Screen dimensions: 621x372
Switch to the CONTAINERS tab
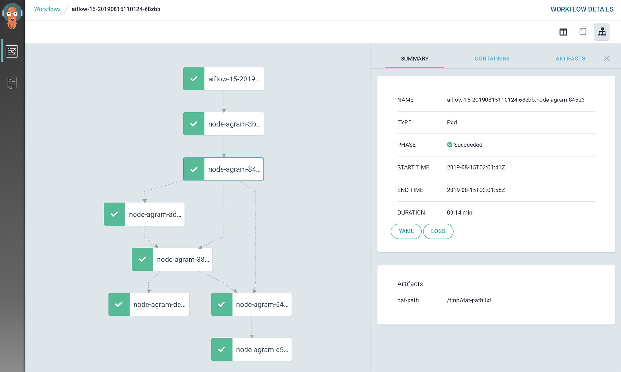pos(492,58)
